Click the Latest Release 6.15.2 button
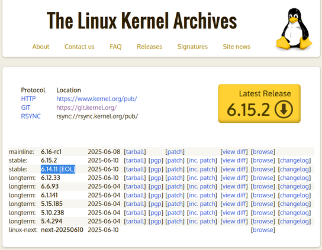Screen dimensions: 322x250 [x=259, y=103]
